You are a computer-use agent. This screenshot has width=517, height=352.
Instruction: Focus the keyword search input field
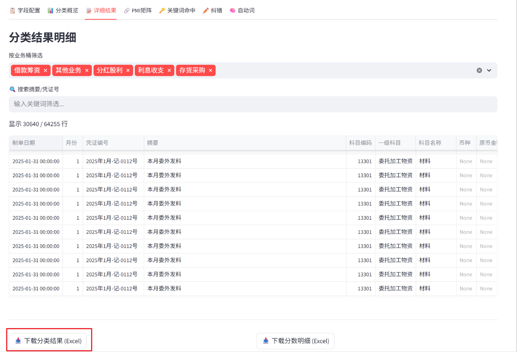(x=253, y=104)
